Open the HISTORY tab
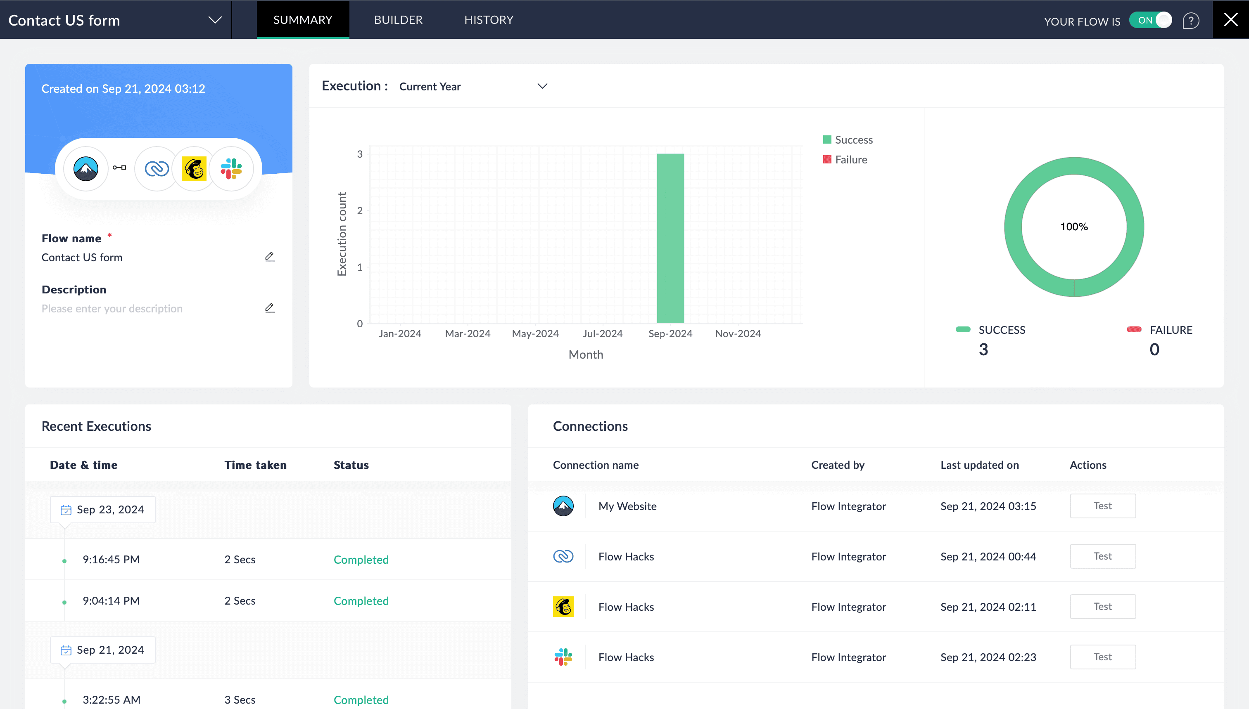 [x=488, y=20]
